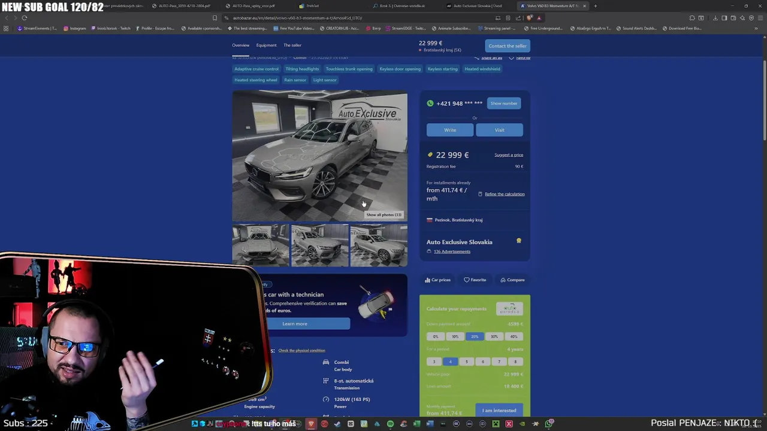
Task: Open the 136 Advertisements link
Action: 452,251
